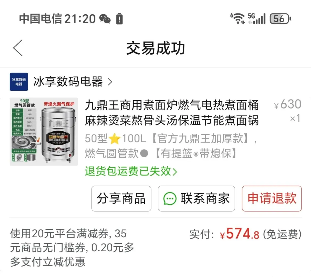Tap the 申请退款 button

click(272, 198)
